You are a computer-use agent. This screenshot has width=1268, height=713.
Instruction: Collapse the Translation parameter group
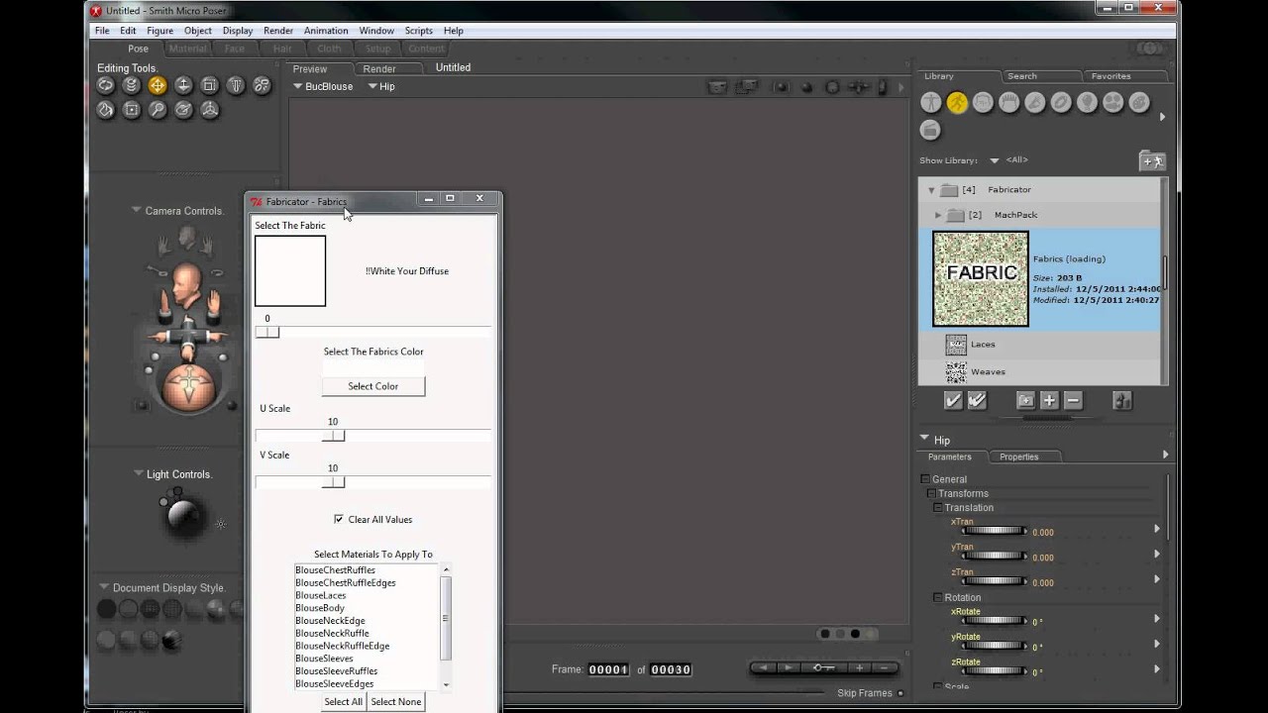[x=937, y=507]
